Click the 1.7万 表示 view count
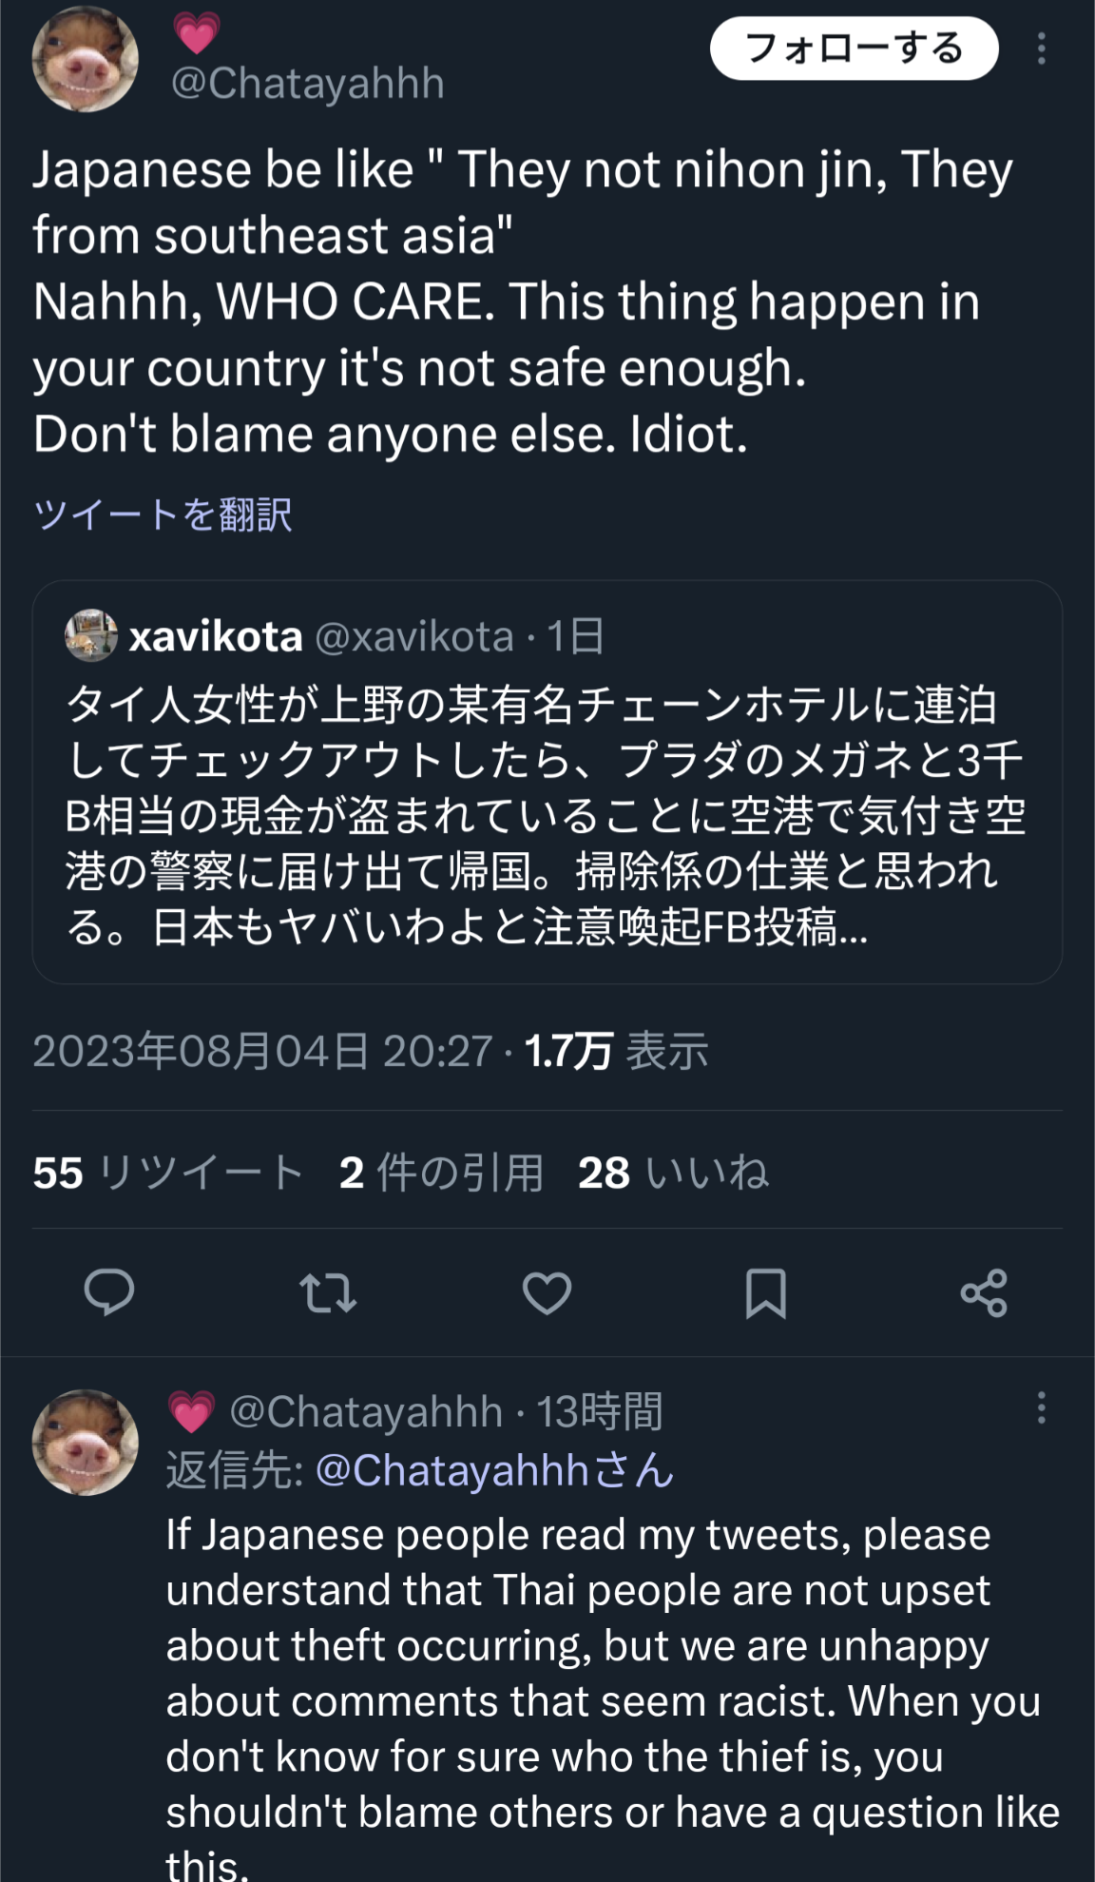Viewport: 1095px width, 1882px height. coord(616,1051)
